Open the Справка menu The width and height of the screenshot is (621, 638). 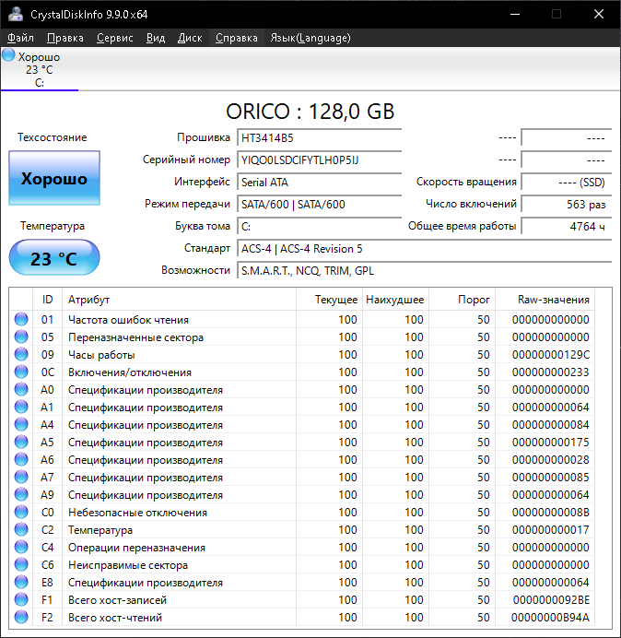[x=236, y=38]
